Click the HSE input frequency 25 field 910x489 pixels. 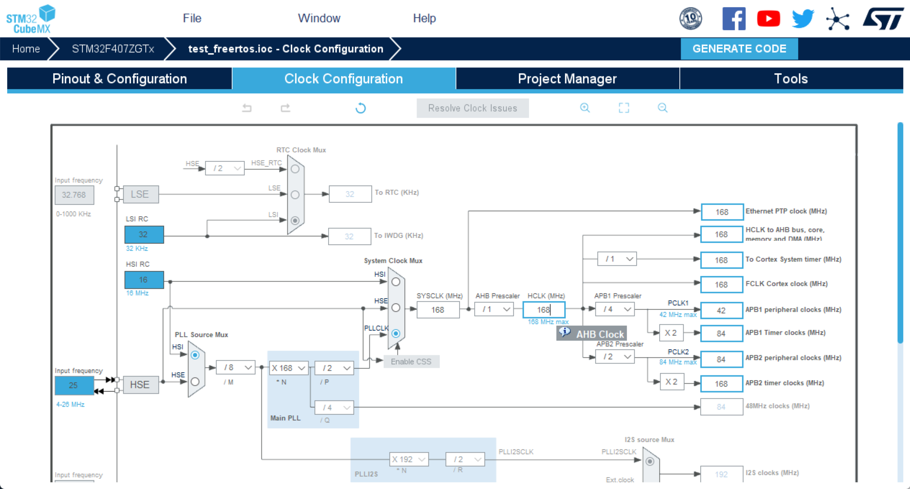[74, 385]
